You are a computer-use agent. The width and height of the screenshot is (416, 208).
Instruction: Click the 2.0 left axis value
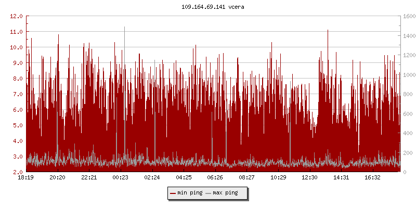pos(17,172)
